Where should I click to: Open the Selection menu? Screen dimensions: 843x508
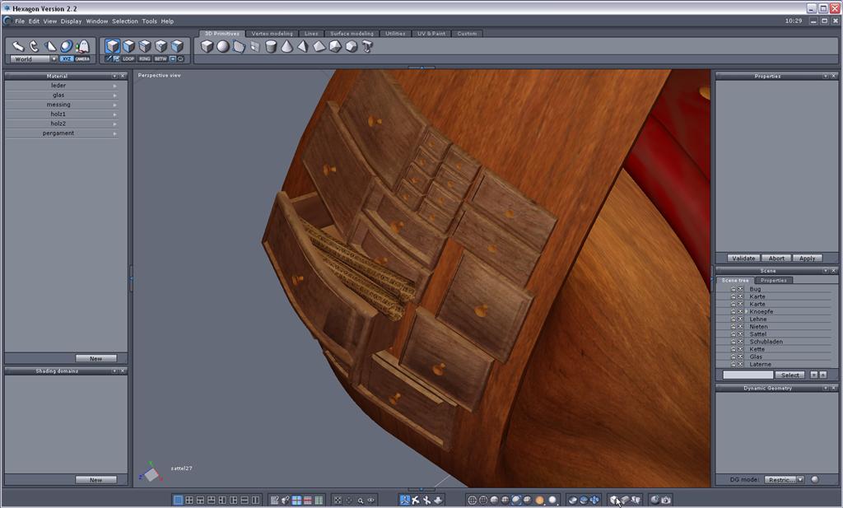(125, 21)
